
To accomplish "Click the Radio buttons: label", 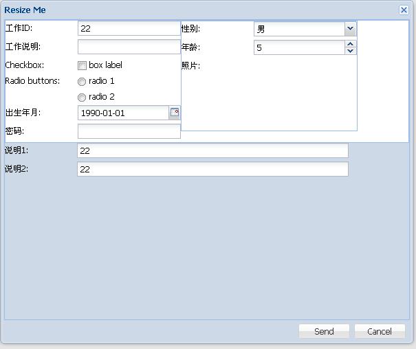I will (32, 81).
